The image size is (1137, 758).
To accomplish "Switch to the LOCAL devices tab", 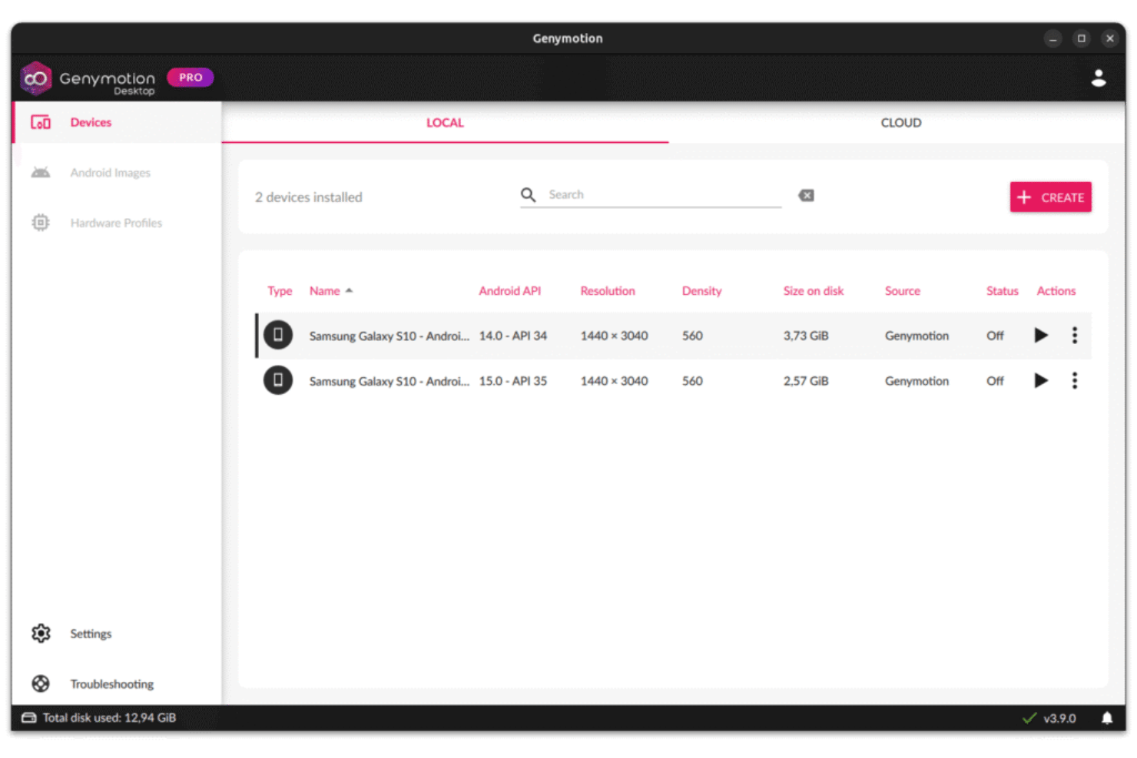I will pos(445,123).
